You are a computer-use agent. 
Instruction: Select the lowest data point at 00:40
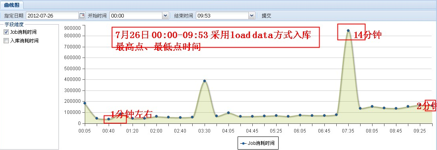pyautogui.click(x=109, y=119)
